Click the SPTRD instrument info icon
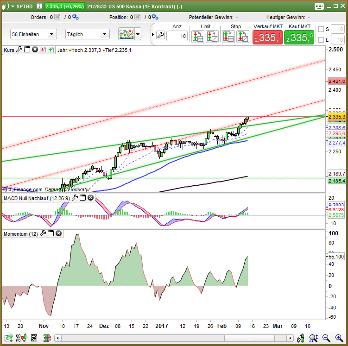 point(39,6)
